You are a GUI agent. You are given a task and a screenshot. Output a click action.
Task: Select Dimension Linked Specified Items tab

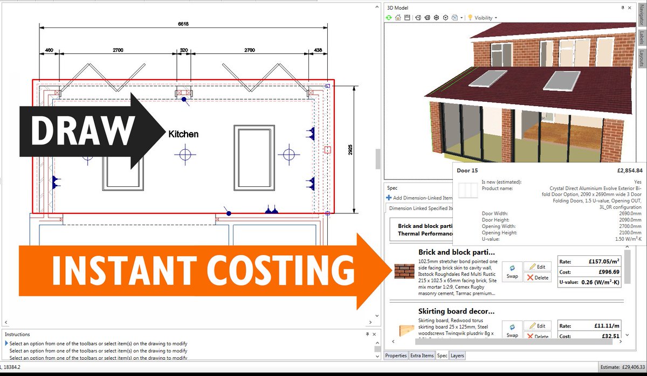tap(419, 208)
